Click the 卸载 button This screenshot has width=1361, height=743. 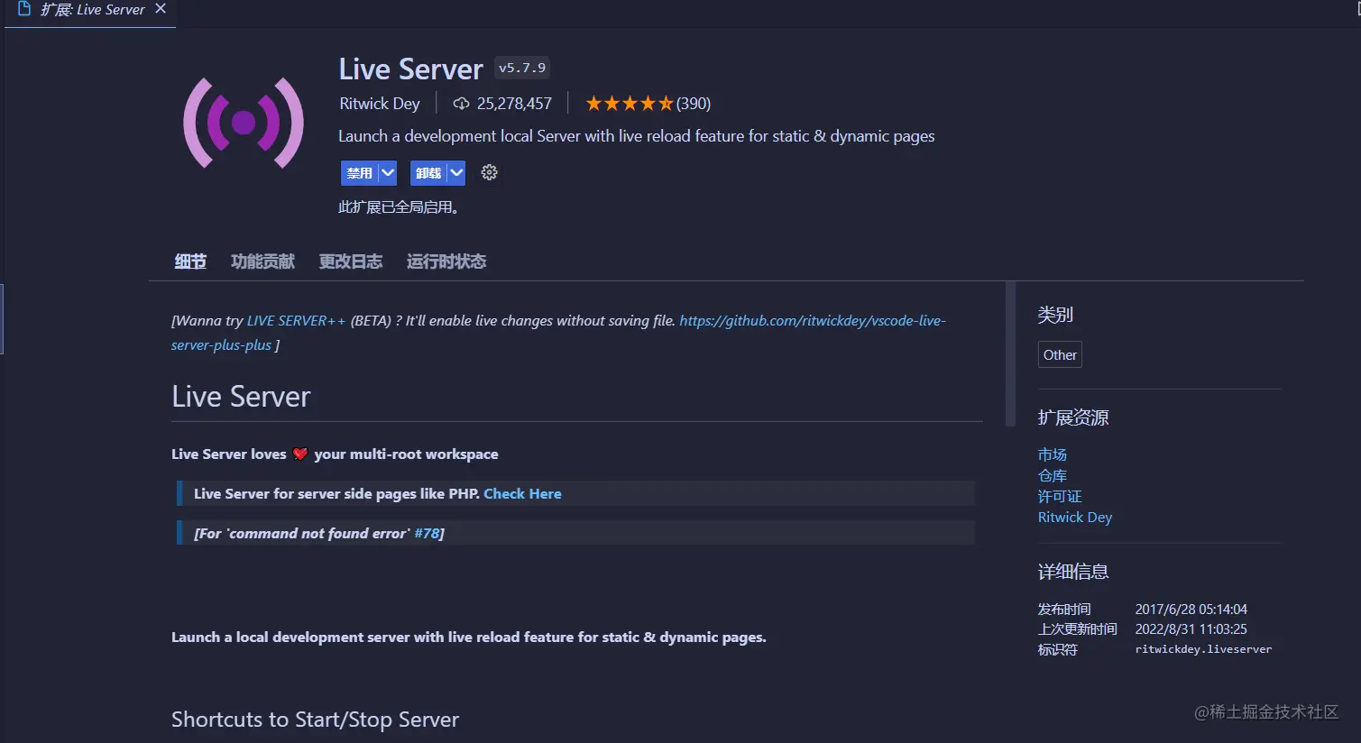click(x=428, y=172)
